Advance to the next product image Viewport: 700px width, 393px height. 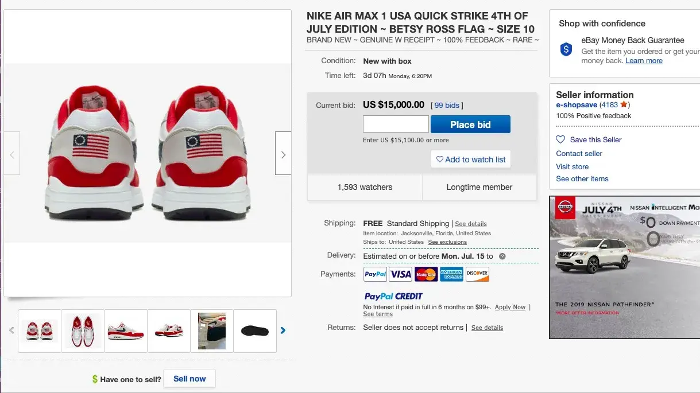click(x=283, y=154)
